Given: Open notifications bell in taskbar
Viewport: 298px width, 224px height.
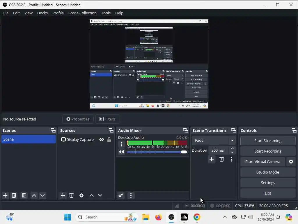Looking at the screenshot, I should (278, 217).
